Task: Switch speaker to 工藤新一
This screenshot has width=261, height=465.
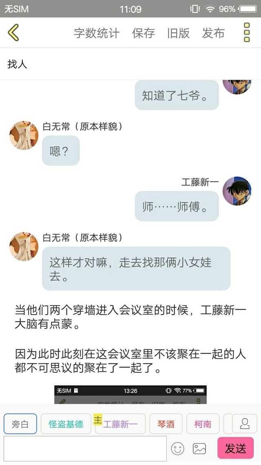Action: point(120,424)
